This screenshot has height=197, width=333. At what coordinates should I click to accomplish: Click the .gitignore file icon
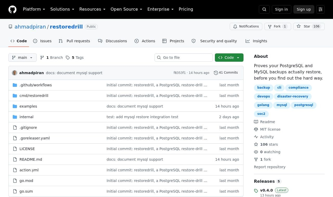[15, 128]
